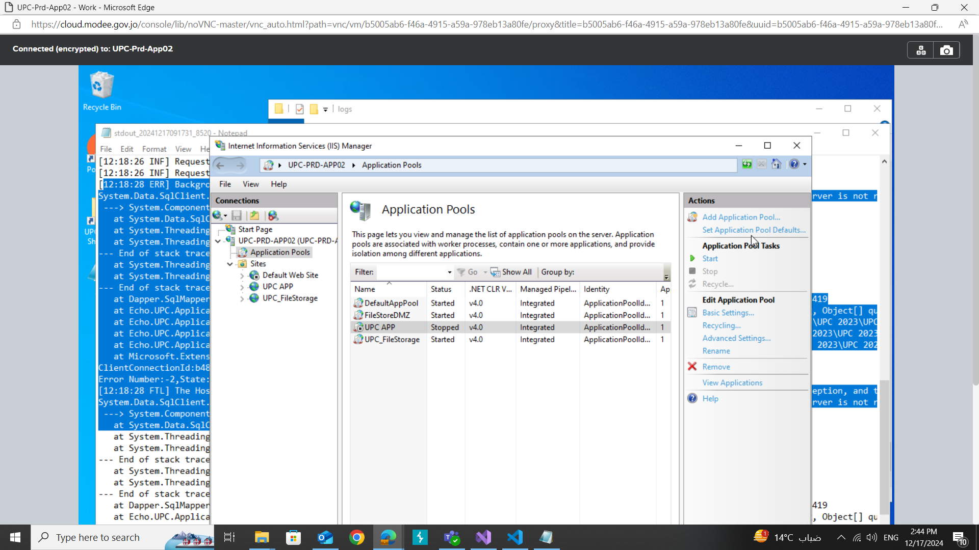Collapse the Sites tree node
The height and width of the screenshot is (550, 979).
pos(230,264)
